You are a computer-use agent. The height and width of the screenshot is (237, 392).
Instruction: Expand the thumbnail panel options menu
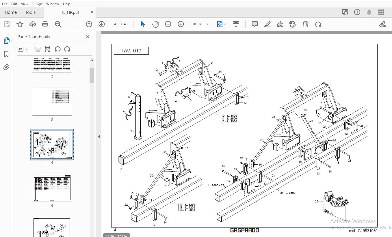point(22,49)
